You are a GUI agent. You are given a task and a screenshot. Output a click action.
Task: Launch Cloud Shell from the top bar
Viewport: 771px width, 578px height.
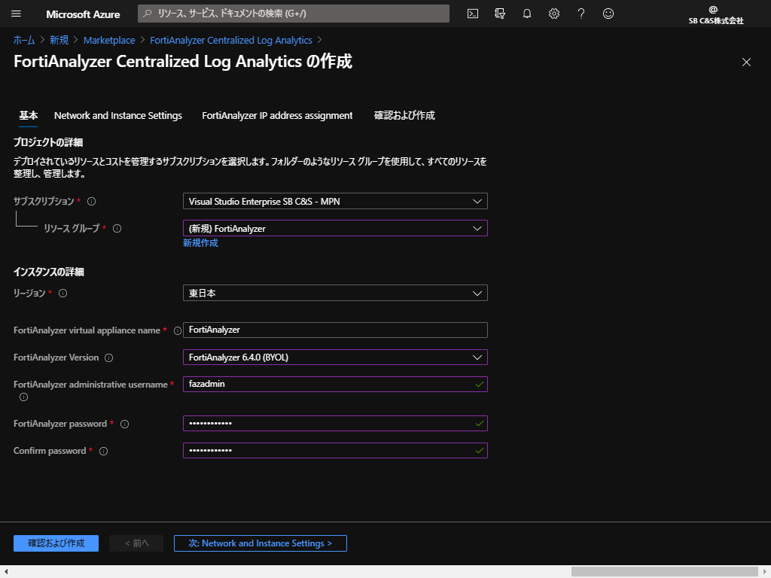pyautogui.click(x=473, y=14)
